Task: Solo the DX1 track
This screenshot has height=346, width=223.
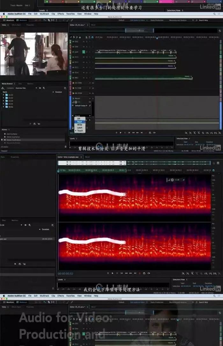Action: pos(87,42)
